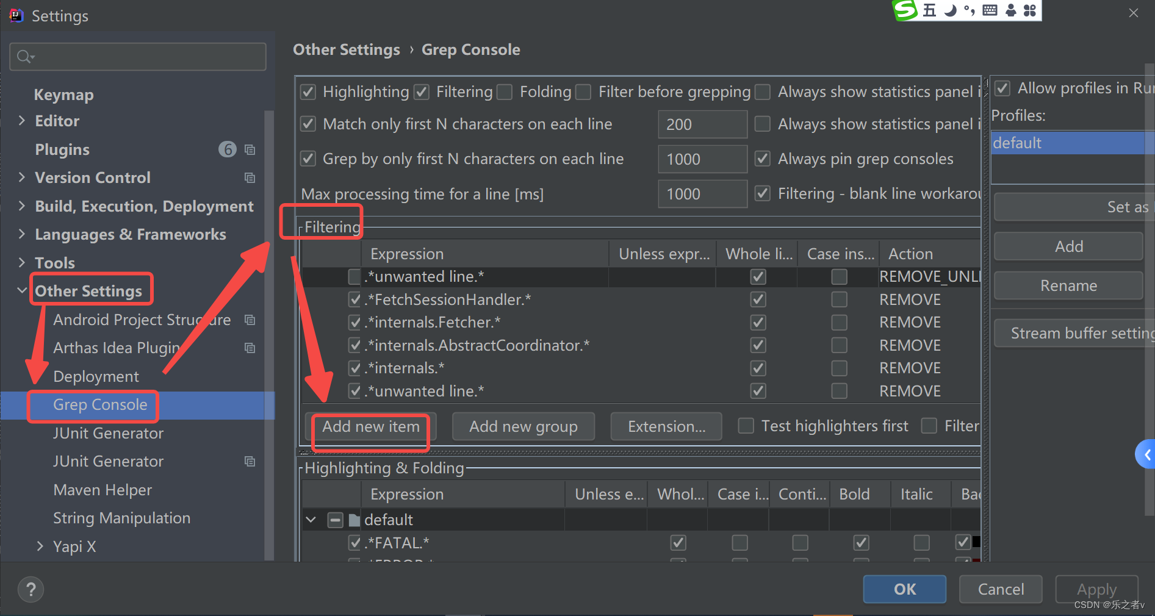This screenshot has width=1155, height=616.
Task: Enable Filter before grepping checkbox
Action: (x=583, y=92)
